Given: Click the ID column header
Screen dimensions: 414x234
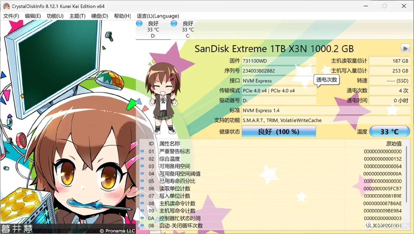Looking at the screenshot, I should click(x=151, y=144).
